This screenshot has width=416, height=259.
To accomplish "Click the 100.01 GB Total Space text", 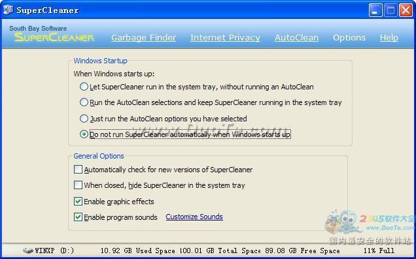I will [x=220, y=251].
